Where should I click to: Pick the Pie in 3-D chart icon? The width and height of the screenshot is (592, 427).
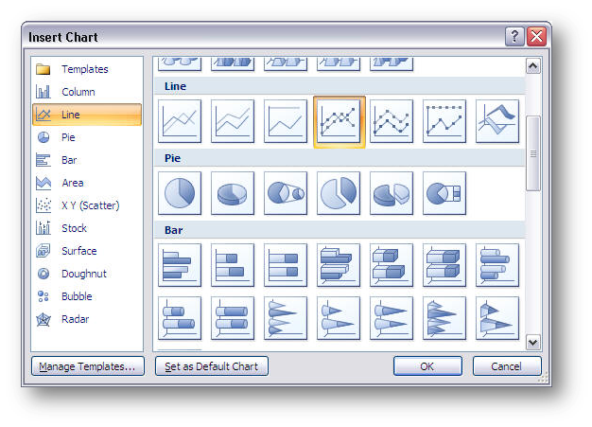pos(233,193)
